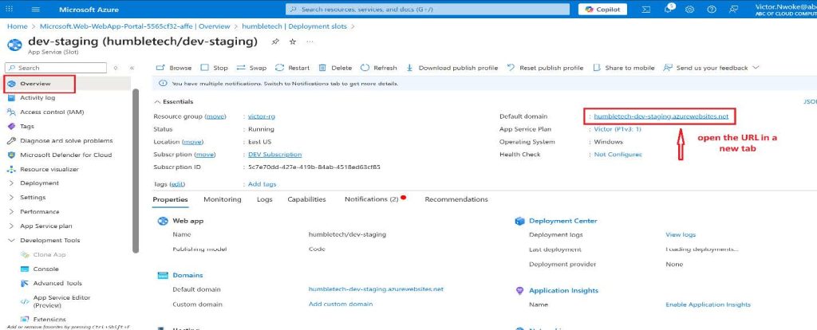817x330 pixels.
Task: Open Access control (IAM)
Action: click(x=52, y=112)
